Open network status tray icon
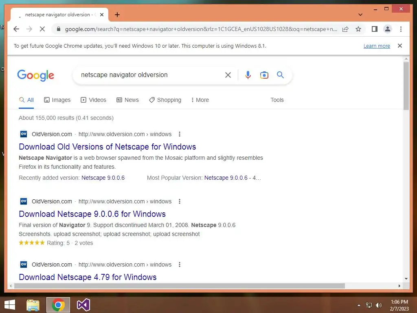This screenshot has width=417, height=313. 369,305
